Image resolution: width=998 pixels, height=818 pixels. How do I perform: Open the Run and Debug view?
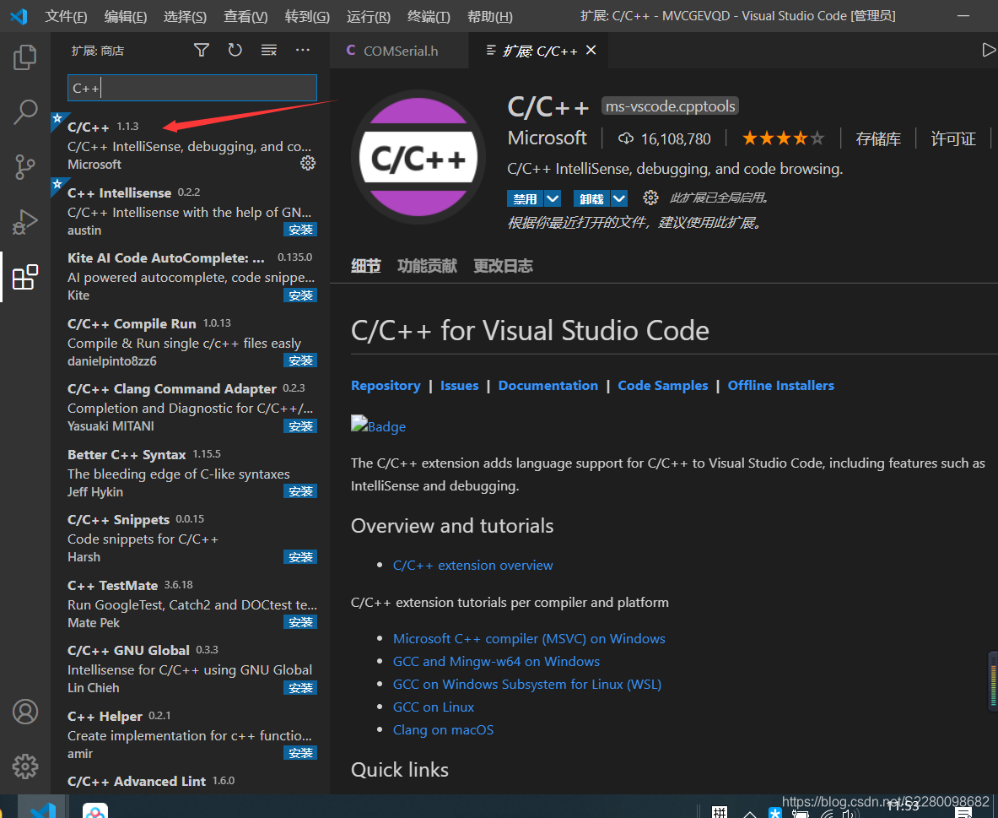pos(25,222)
